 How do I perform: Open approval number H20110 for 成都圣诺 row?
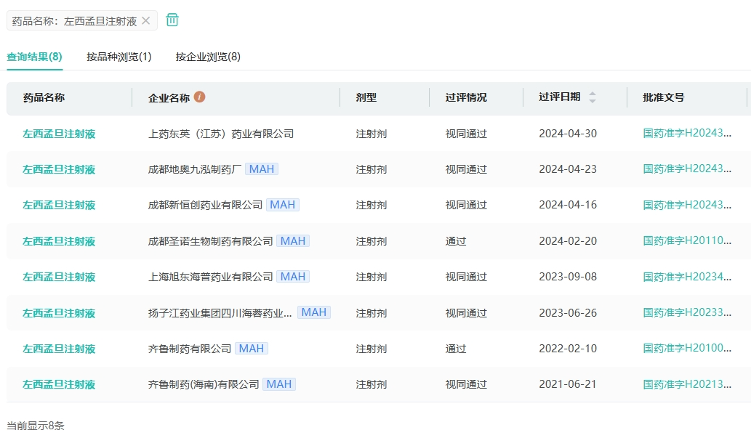(687, 240)
